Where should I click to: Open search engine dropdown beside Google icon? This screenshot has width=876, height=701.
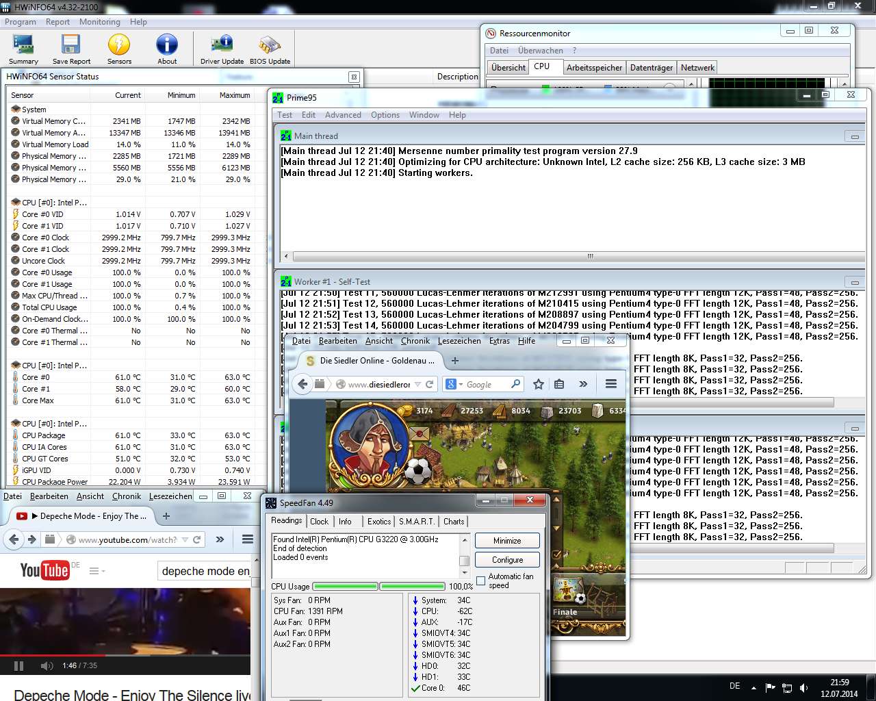tap(461, 385)
